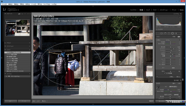Screen dimensions: 186x106
Task: Click plus icon to create a snapshot
Action: pyautogui.click(x=30, y=46)
